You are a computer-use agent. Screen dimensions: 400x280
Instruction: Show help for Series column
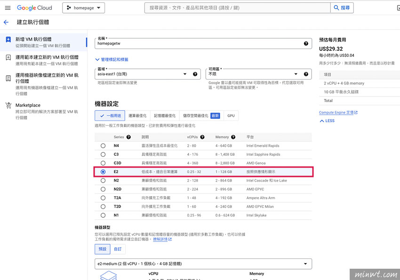coord(128,137)
